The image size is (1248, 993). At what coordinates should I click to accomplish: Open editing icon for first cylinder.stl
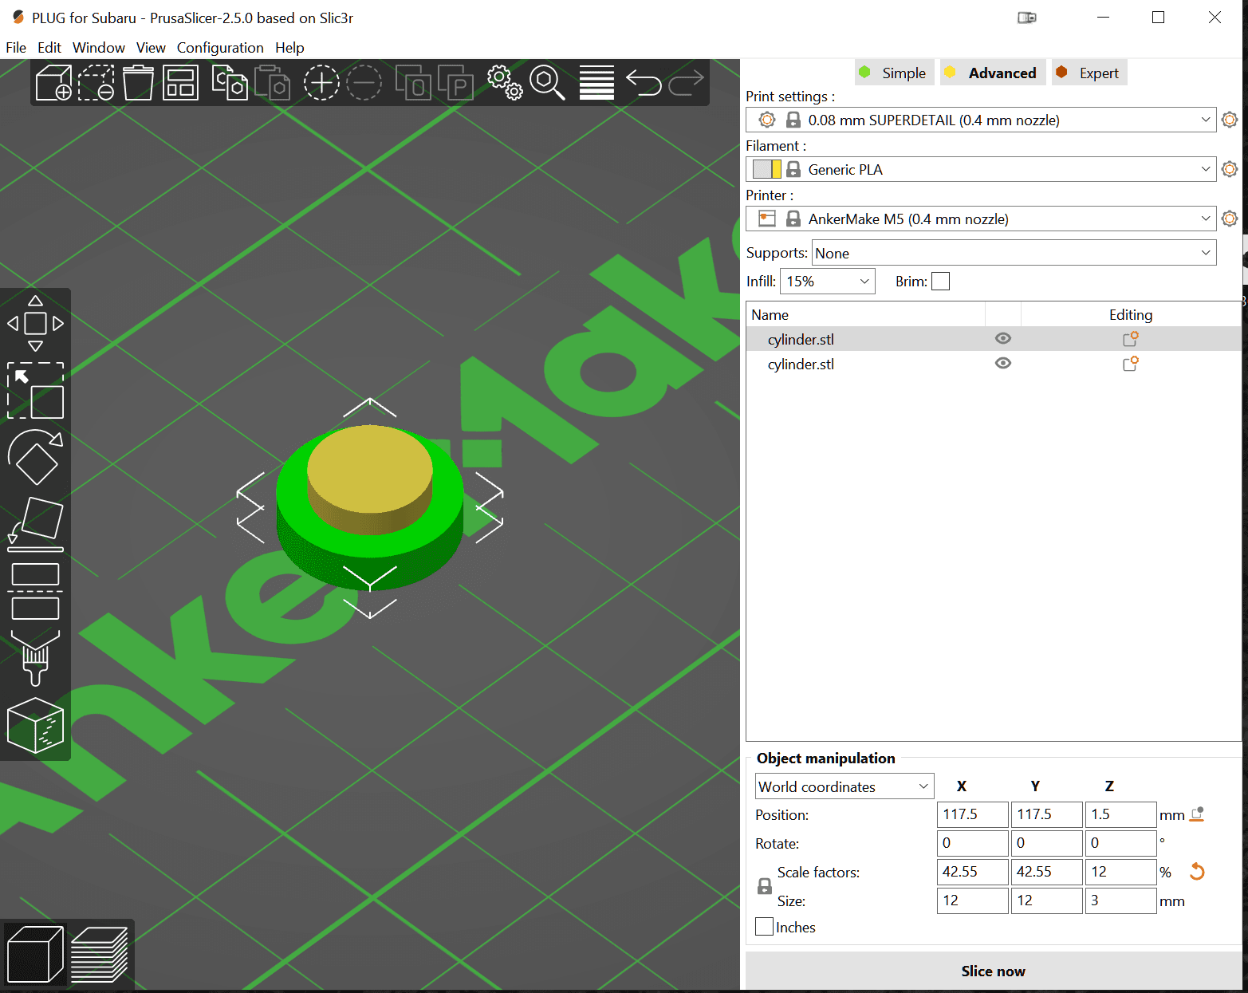tap(1130, 339)
